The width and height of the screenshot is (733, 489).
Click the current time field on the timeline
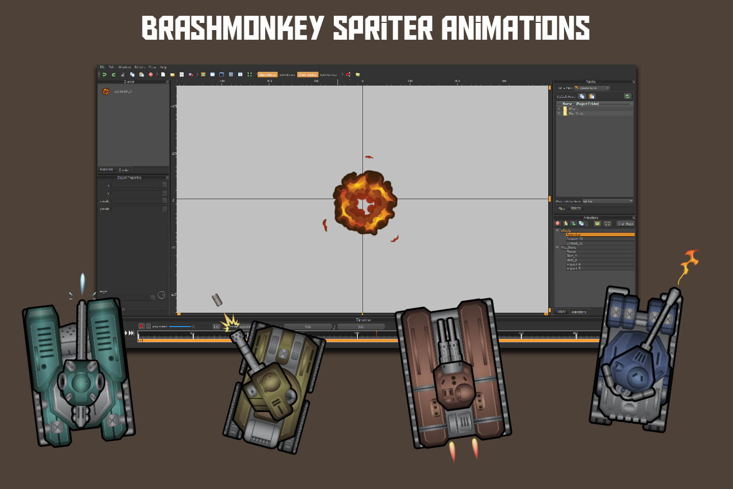tap(308, 327)
